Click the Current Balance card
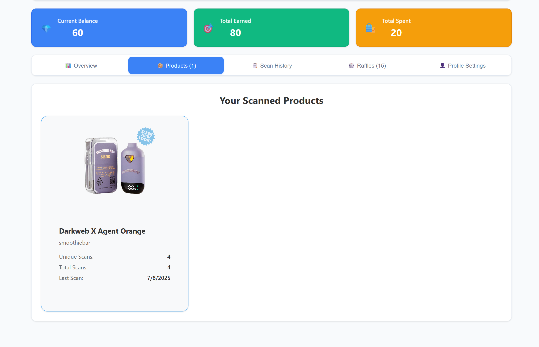The width and height of the screenshot is (539, 347). tap(109, 28)
